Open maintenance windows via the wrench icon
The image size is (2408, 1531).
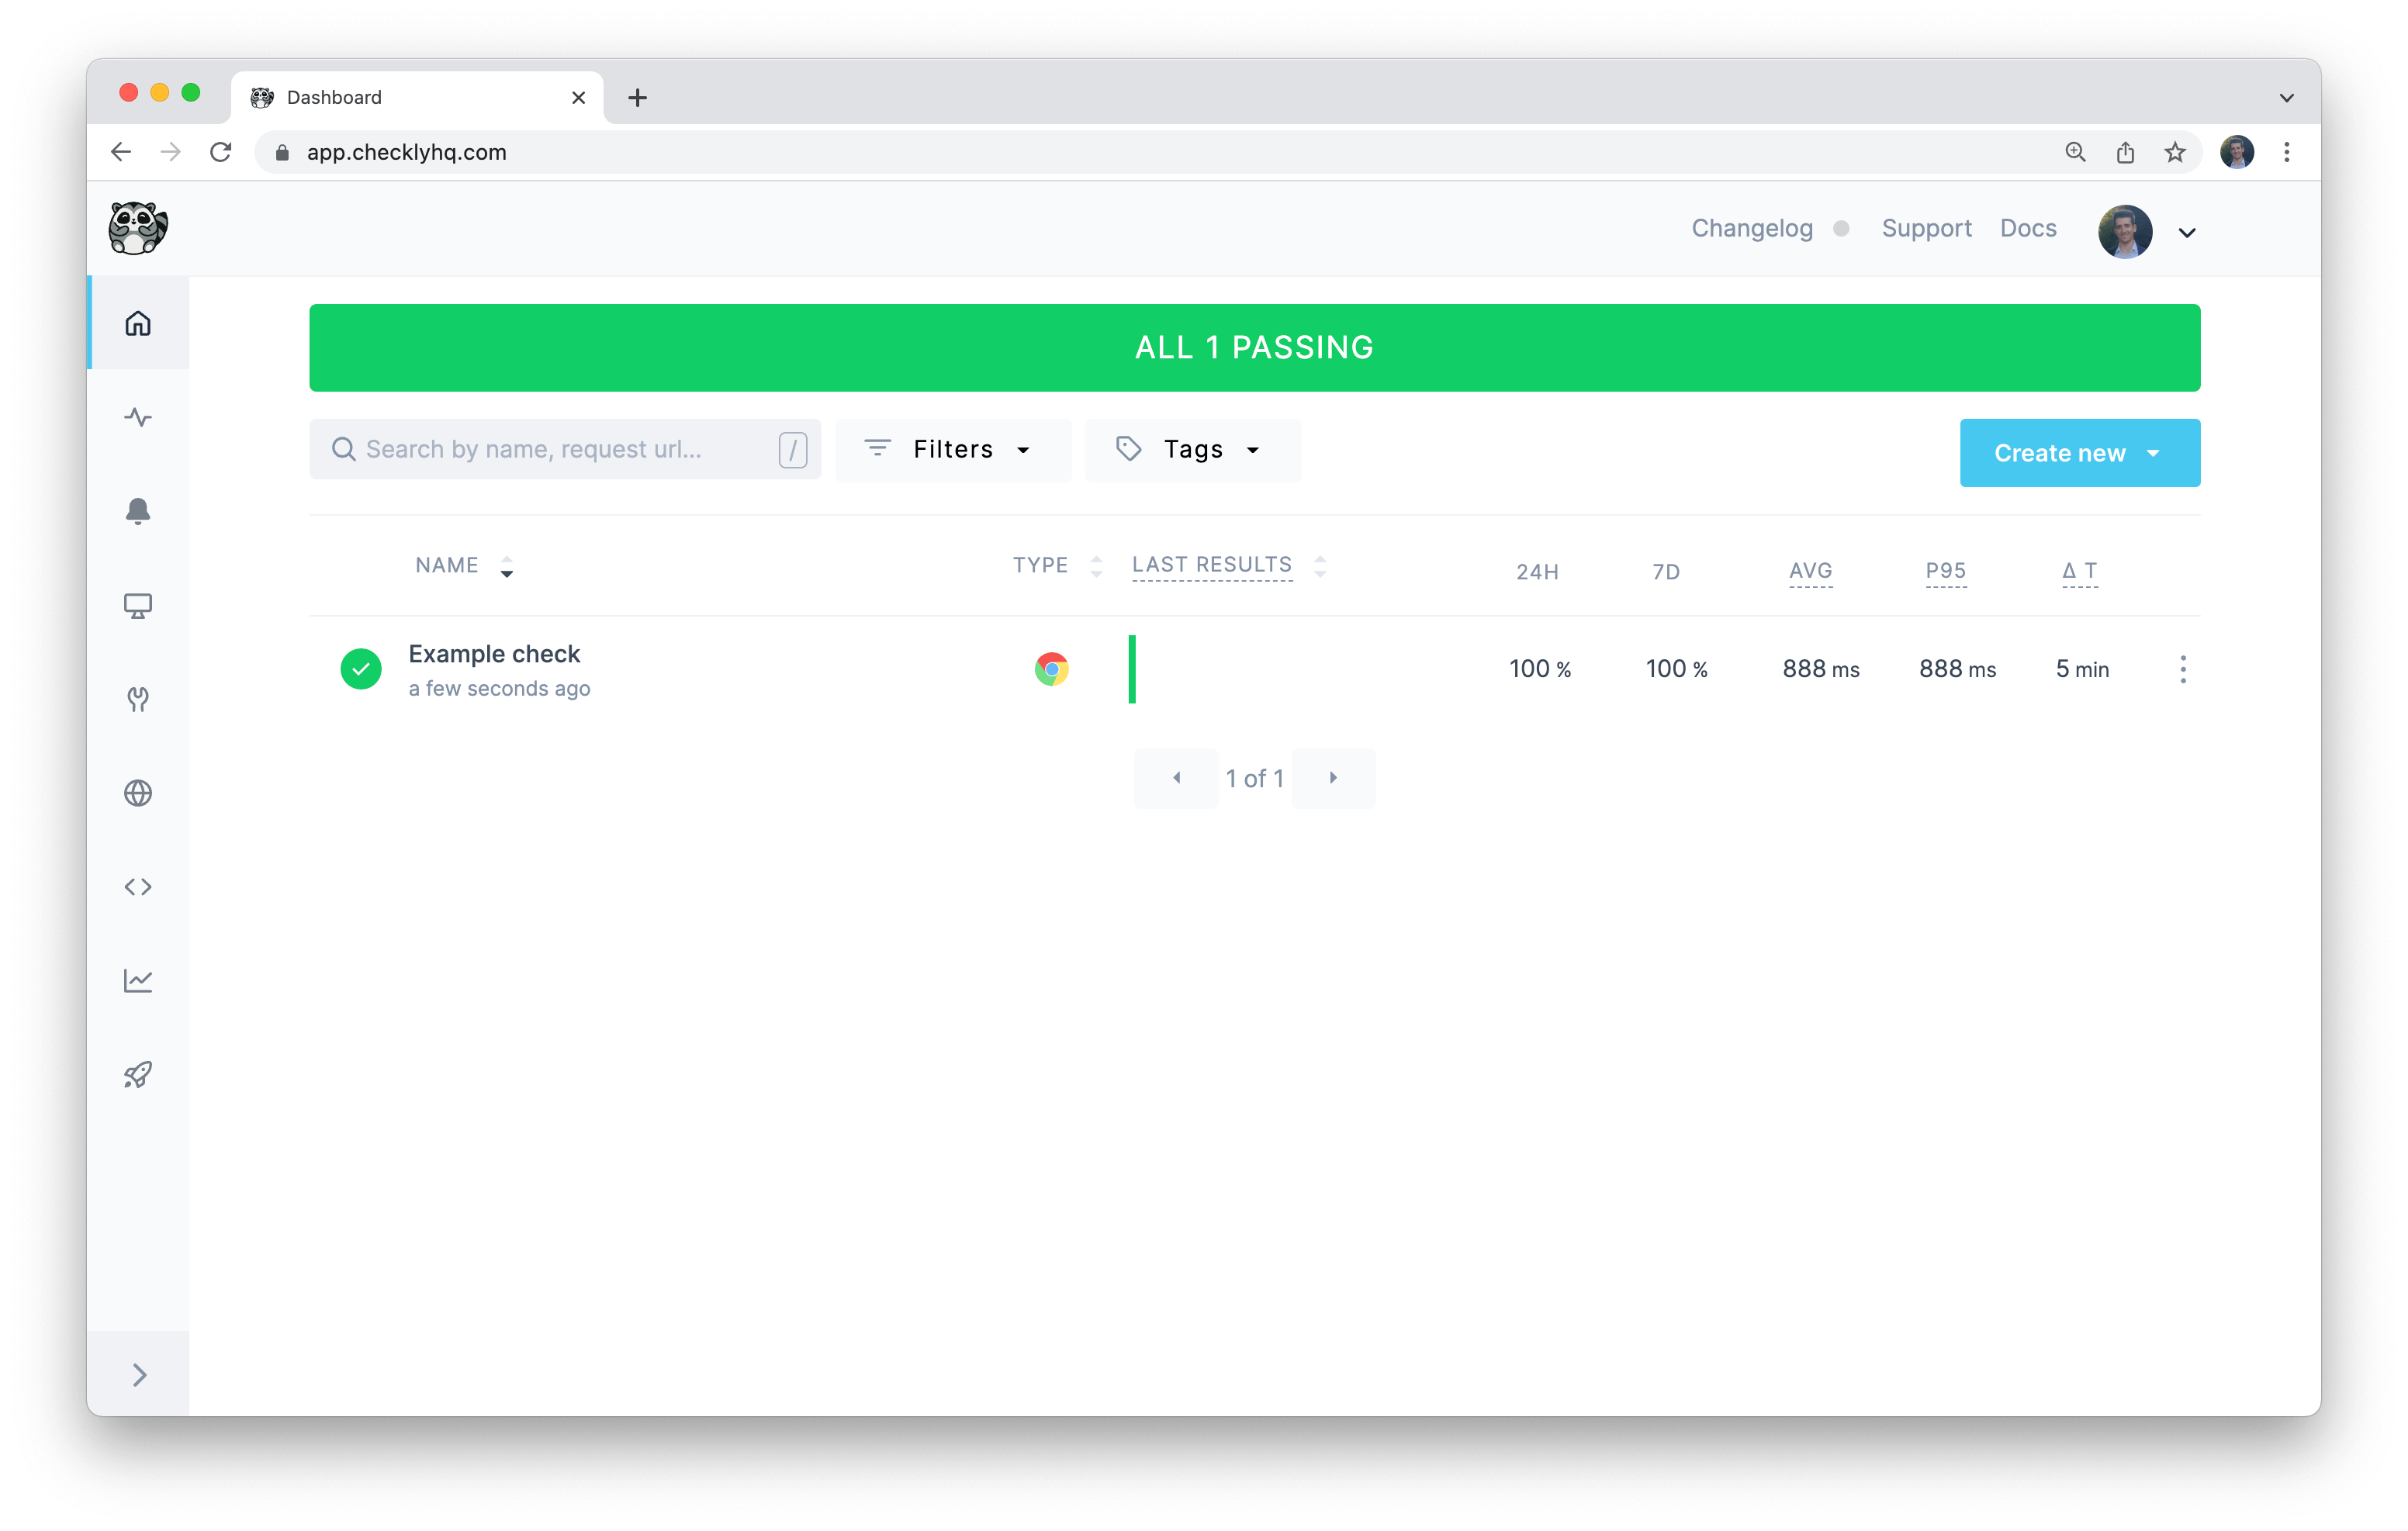coord(138,699)
